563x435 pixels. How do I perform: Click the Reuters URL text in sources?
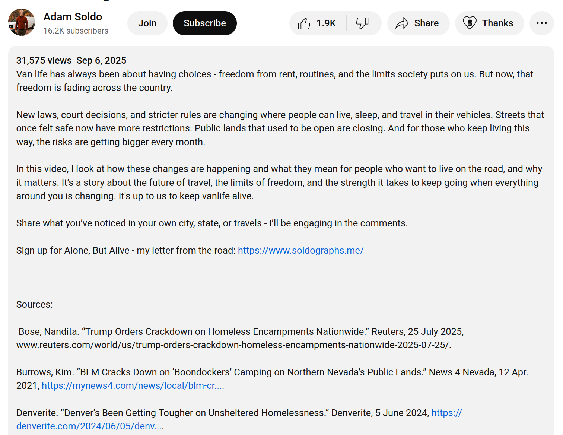tap(233, 345)
